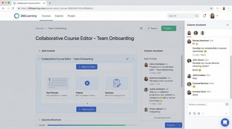The width and height of the screenshot is (232, 129).
Task: Click the Saved status indicator
Action: (40, 125)
